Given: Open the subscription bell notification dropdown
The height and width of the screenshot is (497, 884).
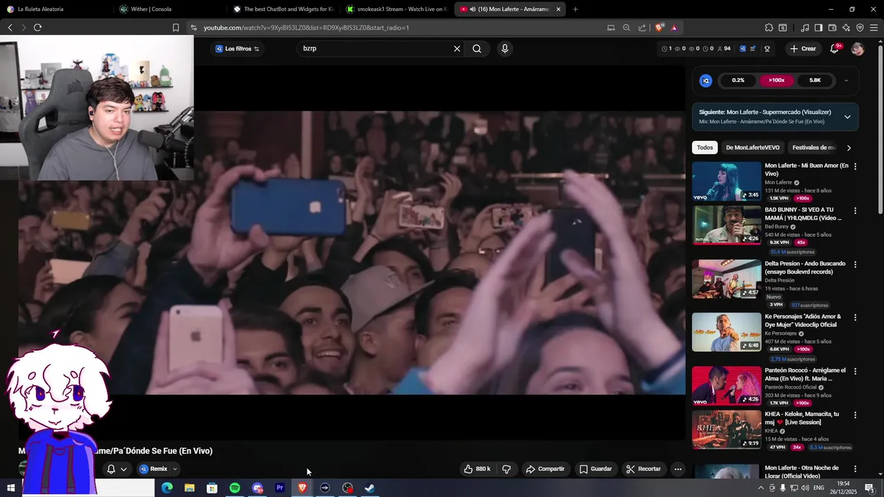Looking at the screenshot, I should click(x=117, y=469).
